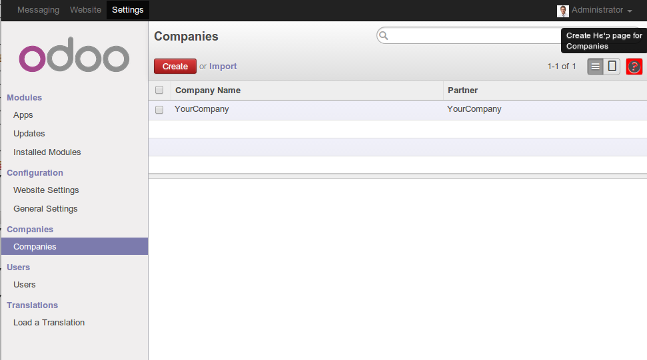The image size is (647, 360).
Task: Switch to list view icon
Action: pyautogui.click(x=595, y=67)
